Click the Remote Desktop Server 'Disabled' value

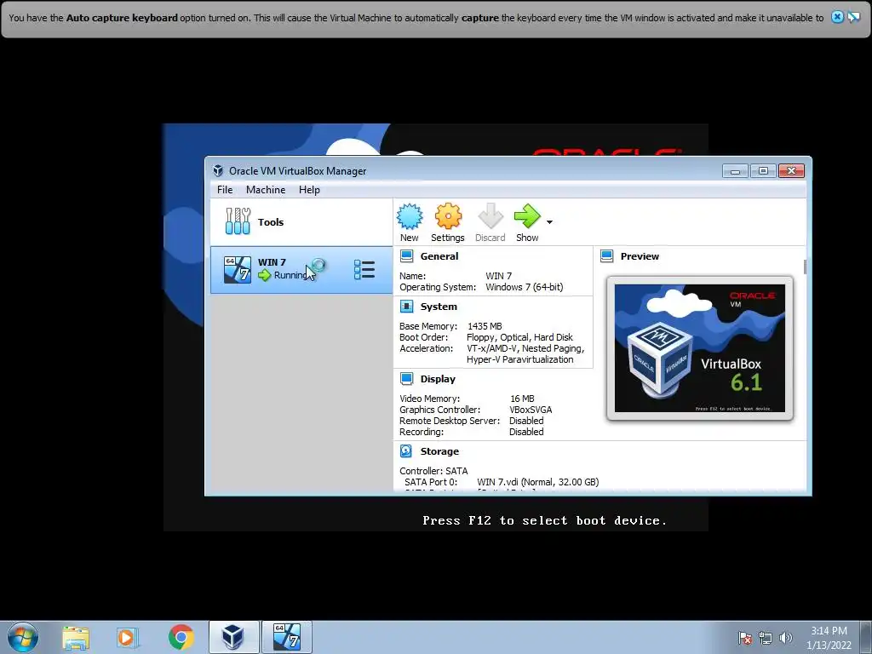click(x=526, y=421)
